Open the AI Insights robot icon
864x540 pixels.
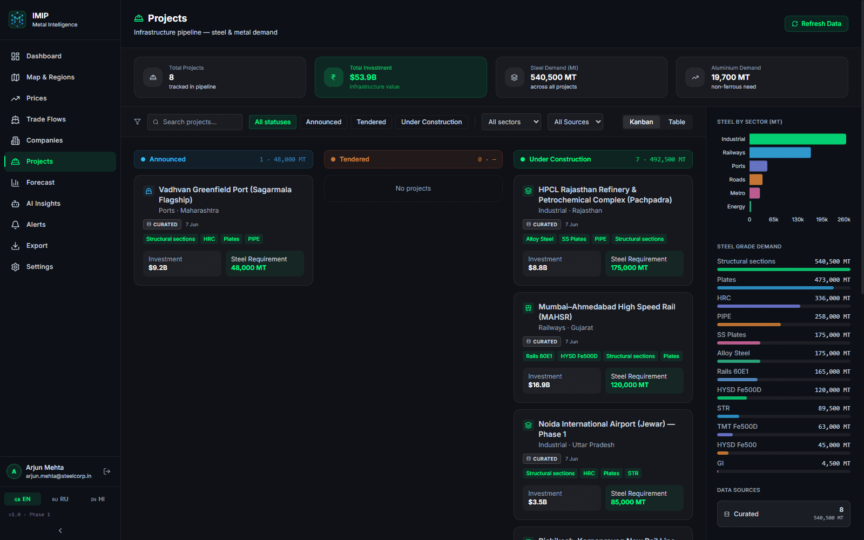click(x=15, y=204)
